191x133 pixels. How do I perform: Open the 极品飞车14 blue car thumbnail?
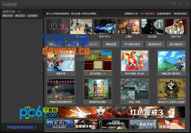(x=105, y=26)
